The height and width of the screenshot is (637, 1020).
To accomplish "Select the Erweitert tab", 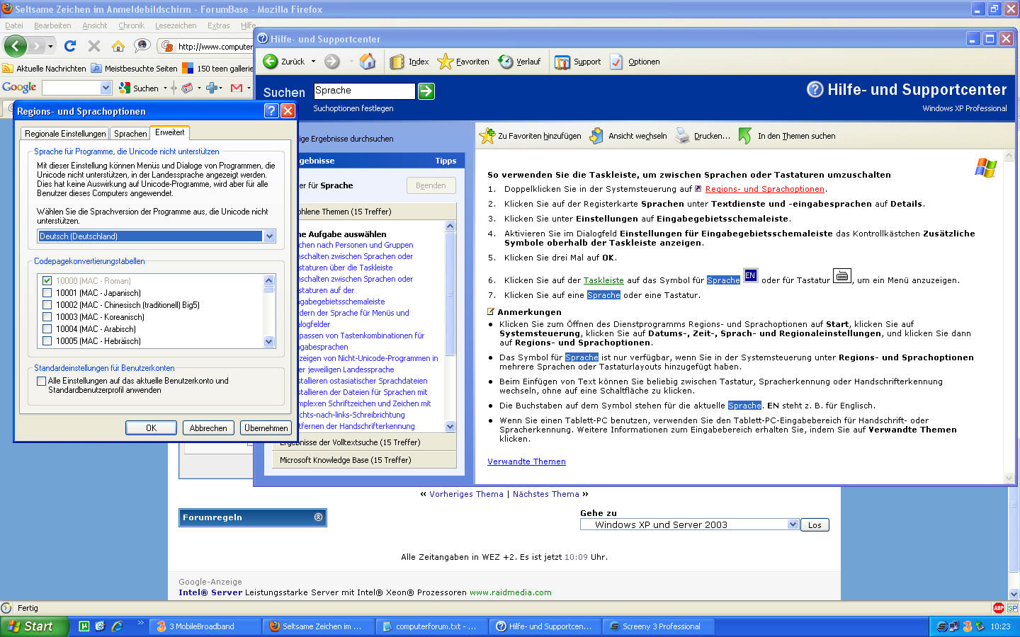I will 170,132.
